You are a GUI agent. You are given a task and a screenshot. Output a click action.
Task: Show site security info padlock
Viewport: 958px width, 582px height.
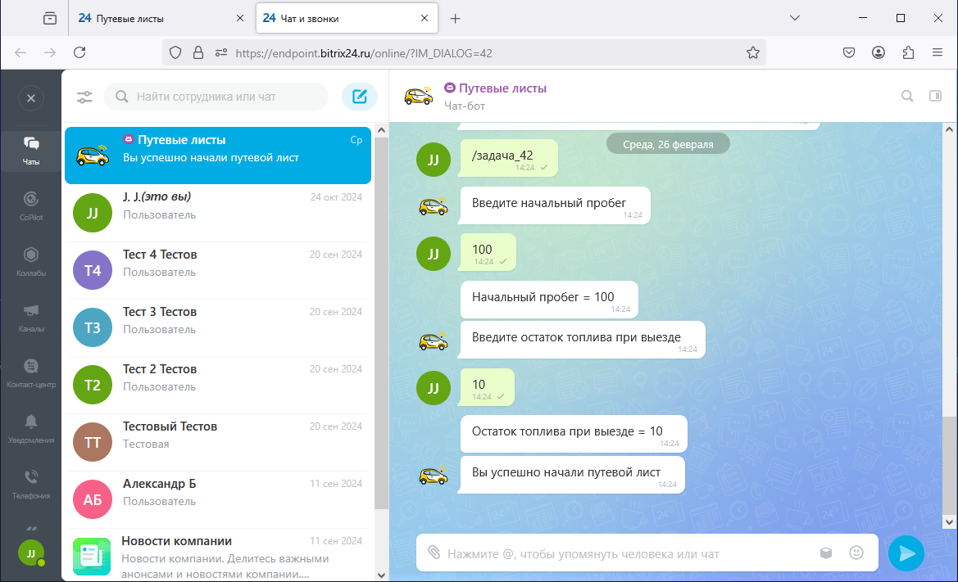click(x=198, y=53)
